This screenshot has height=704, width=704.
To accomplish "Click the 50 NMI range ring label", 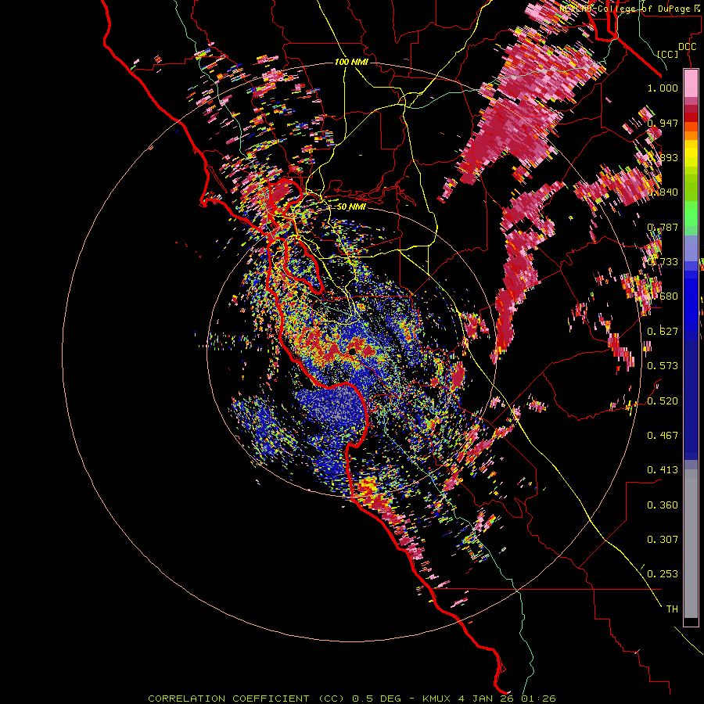I will pos(351,207).
